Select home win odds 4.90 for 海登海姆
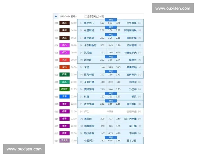 102,126
